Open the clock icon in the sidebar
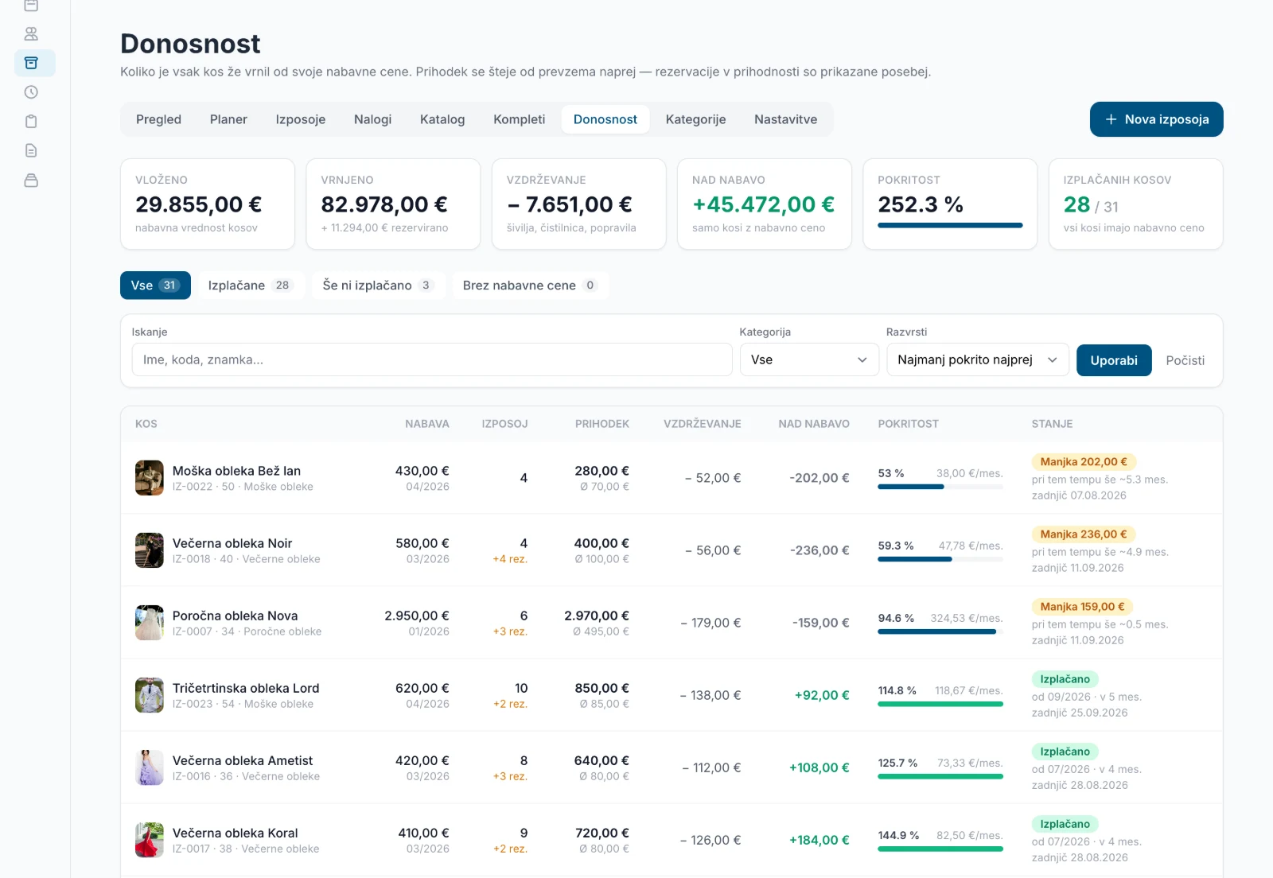Screen dimensions: 1273x878 (31, 92)
